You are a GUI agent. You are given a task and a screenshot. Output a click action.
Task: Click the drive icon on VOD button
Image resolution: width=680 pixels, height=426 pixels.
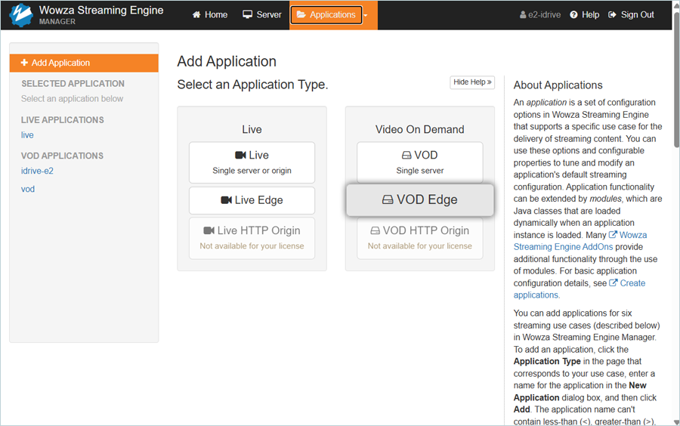(406, 155)
